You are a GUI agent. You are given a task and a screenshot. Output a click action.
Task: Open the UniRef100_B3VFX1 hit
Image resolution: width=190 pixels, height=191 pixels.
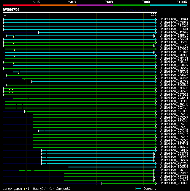174,144
